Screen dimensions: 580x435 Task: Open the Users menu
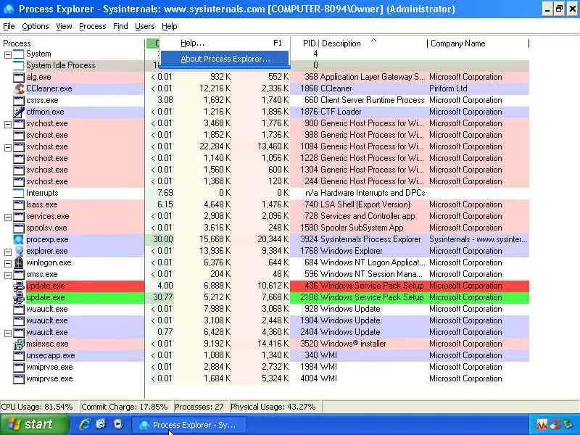click(x=144, y=26)
